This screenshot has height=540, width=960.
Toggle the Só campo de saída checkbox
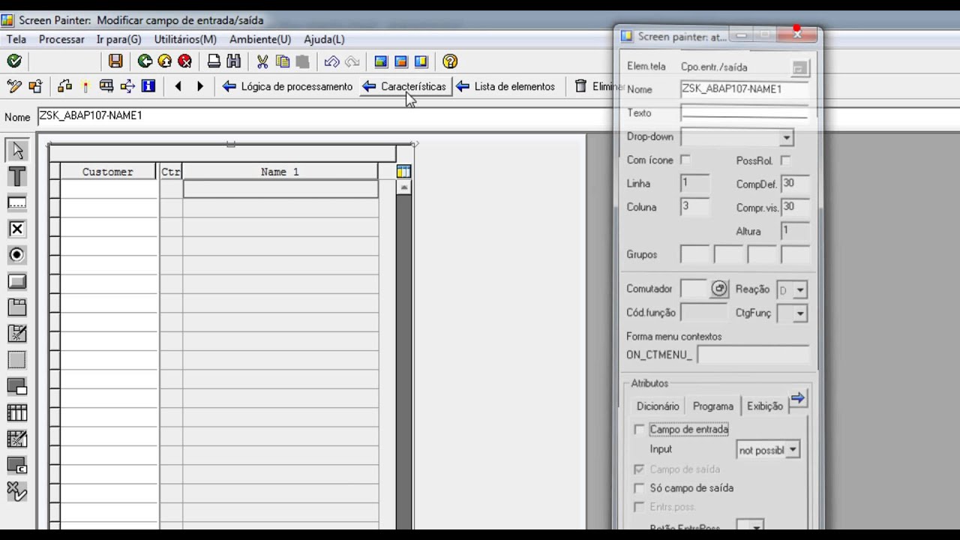639,488
